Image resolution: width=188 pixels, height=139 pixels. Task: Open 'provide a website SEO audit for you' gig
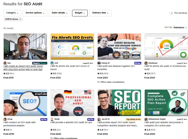[71, 122]
